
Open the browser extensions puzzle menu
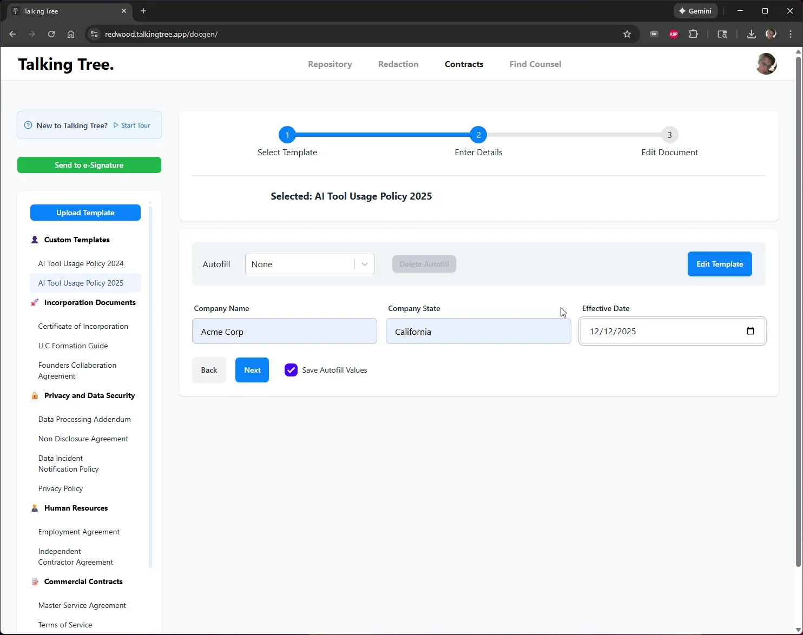pyautogui.click(x=693, y=34)
